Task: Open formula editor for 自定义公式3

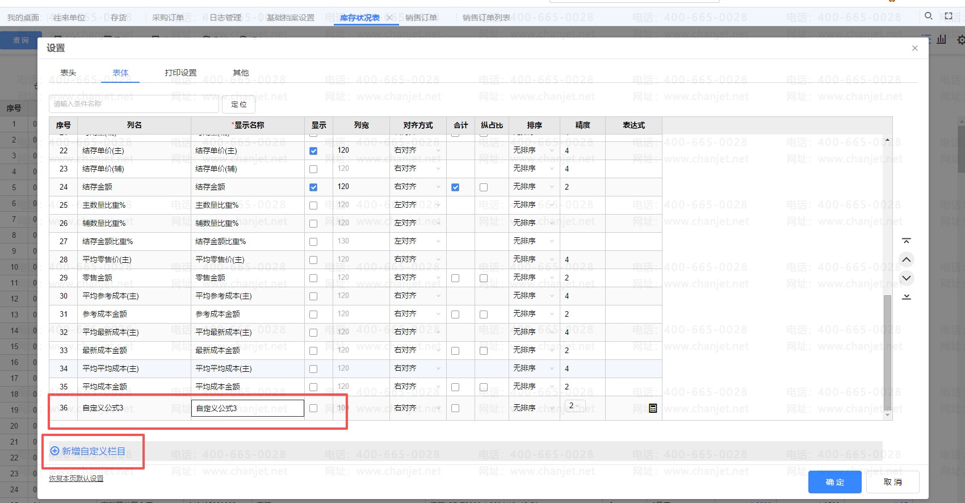Action: (653, 408)
